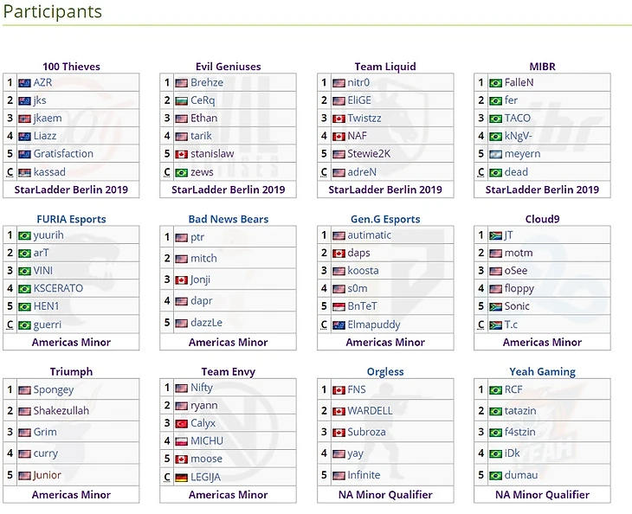This screenshot has height=514, width=632.
Task: Click the Turkish flag next to Calyx
Action: click(x=181, y=423)
